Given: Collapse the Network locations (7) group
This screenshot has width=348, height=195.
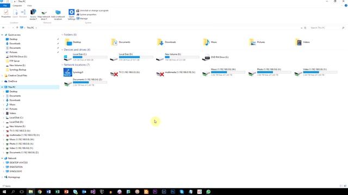Looking at the screenshot, I should click(x=62, y=65).
